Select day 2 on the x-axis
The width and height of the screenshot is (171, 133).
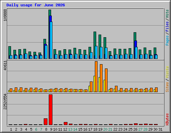16,129
